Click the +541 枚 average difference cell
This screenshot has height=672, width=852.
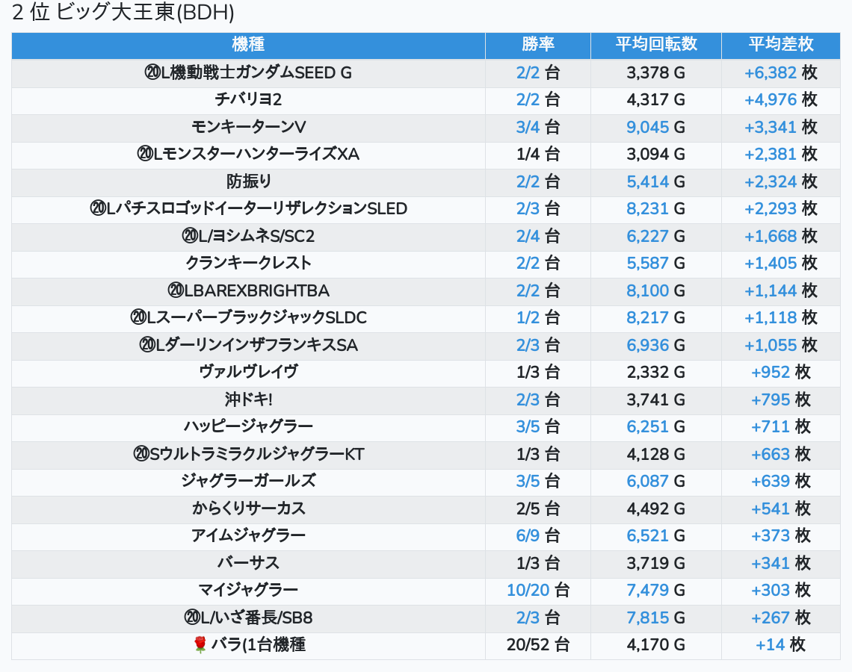pyautogui.click(x=781, y=508)
